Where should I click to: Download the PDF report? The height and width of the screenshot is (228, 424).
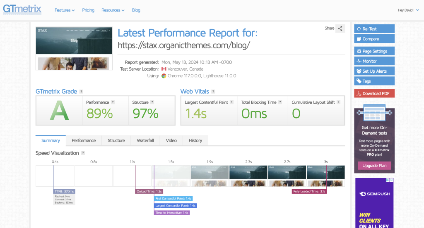click(374, 94)
